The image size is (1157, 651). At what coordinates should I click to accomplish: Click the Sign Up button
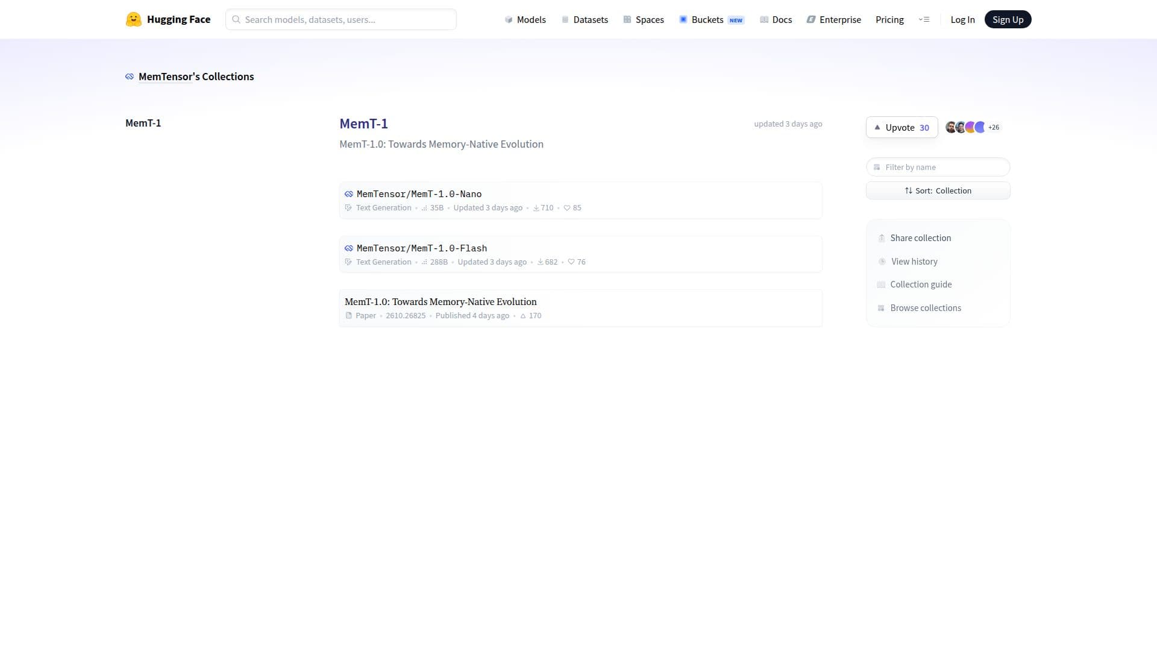[x=1008, y=19]
